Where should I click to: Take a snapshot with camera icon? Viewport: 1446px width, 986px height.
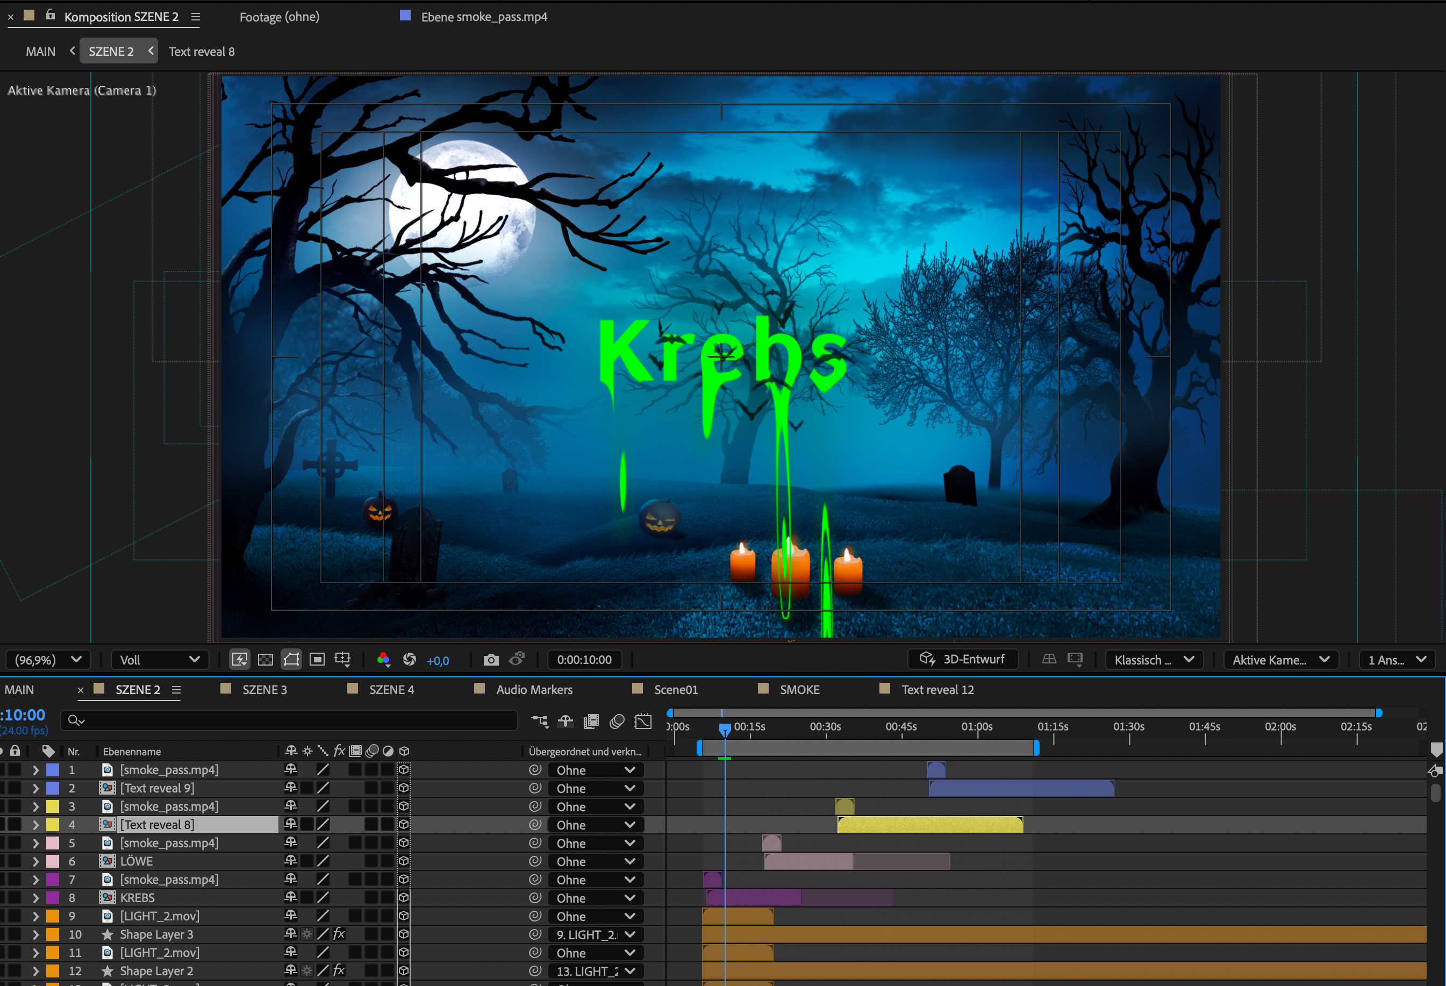pyautogui.click(x=491, y=660)
